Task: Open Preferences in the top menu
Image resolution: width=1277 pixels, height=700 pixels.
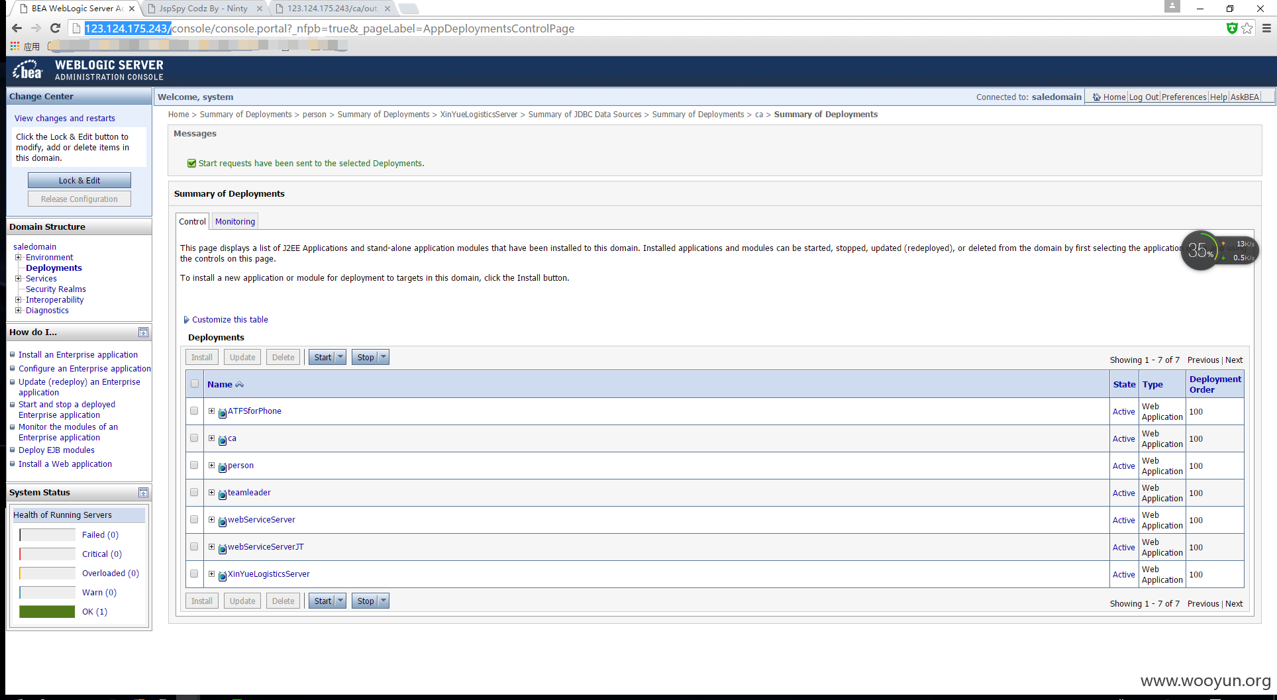Action: (1184, 97)
